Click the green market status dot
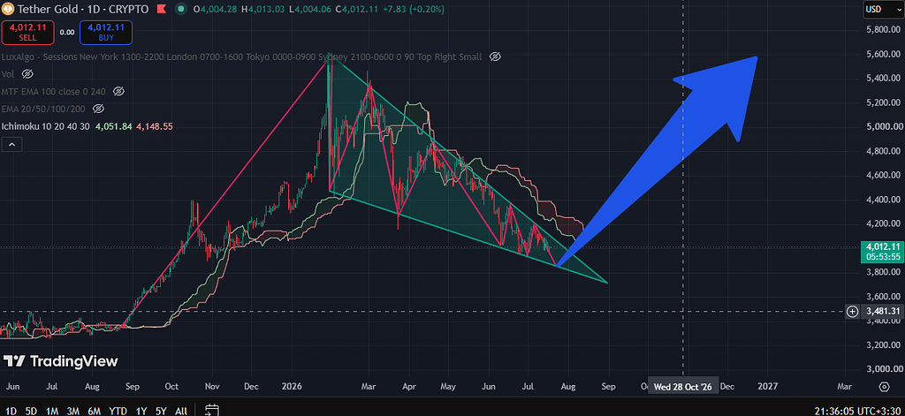 [181, 10]
